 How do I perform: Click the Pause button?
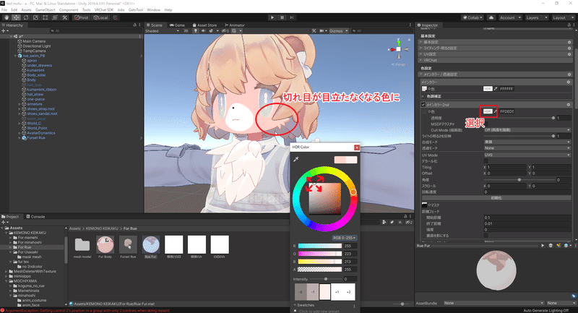coord(282,17)
